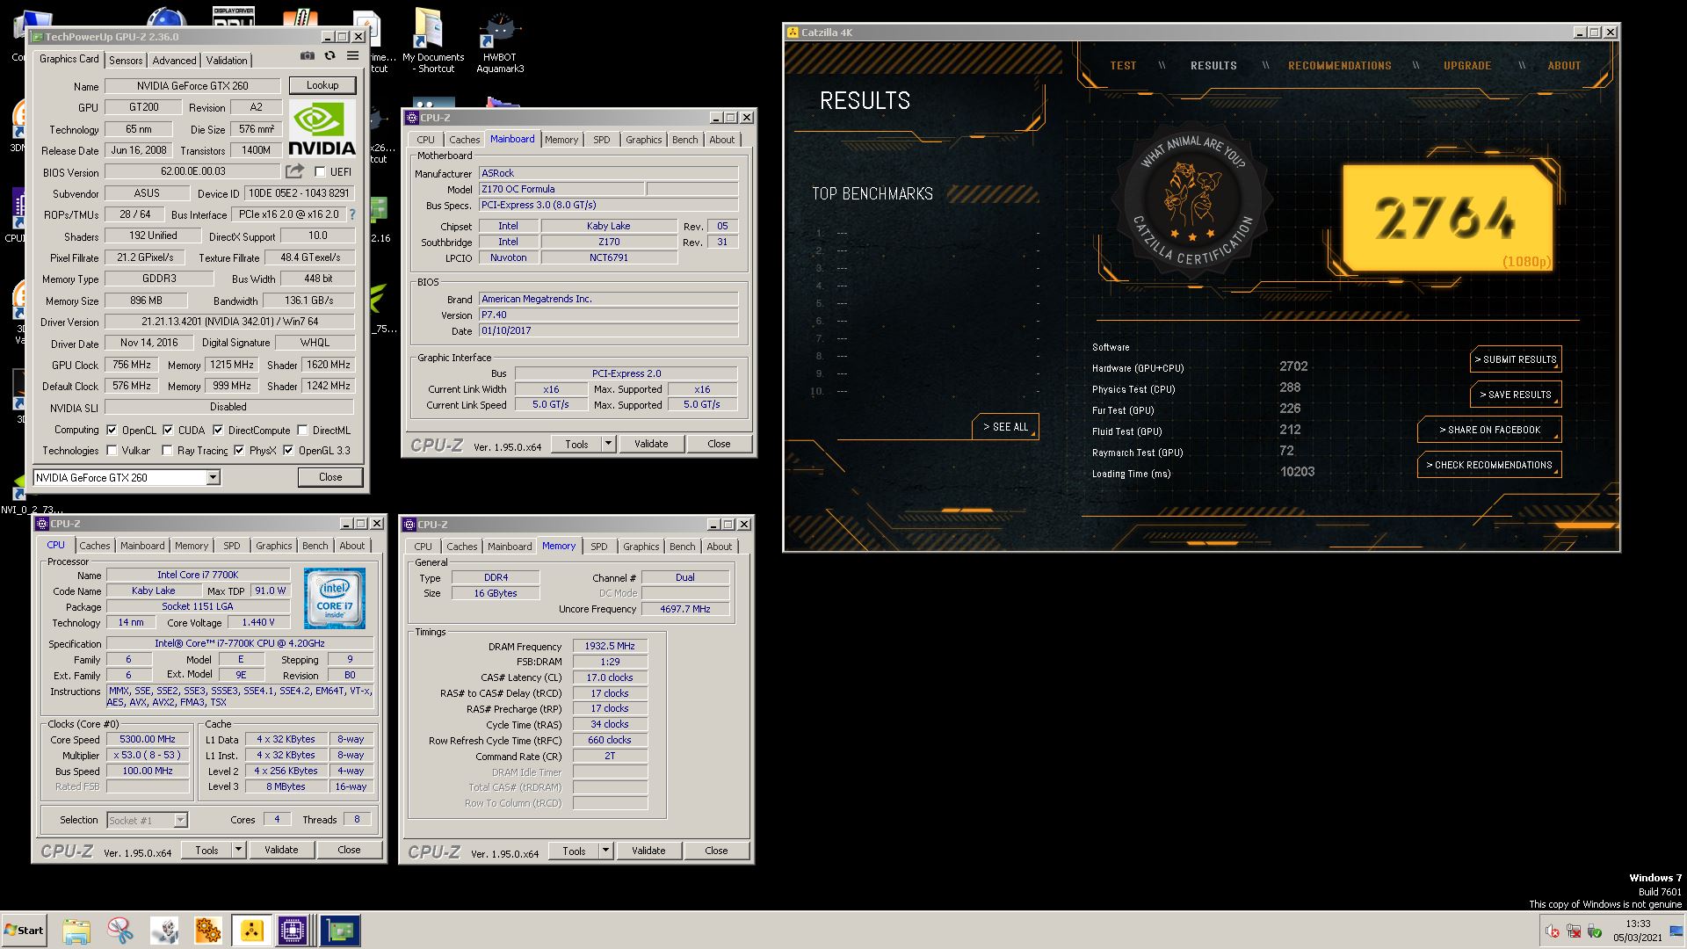Expand Tools dropdown arrow in Memory CPU-Z window
This screenshot has width=1687, height=949.
[605, 851]
